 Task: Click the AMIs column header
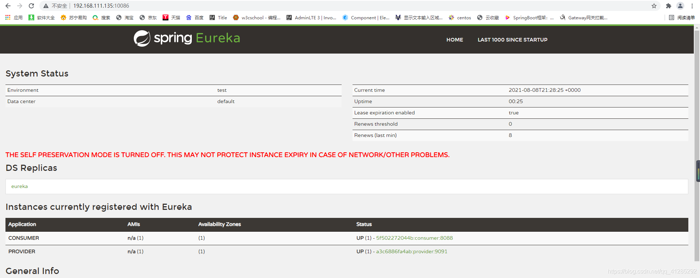[x=133, y=224]
